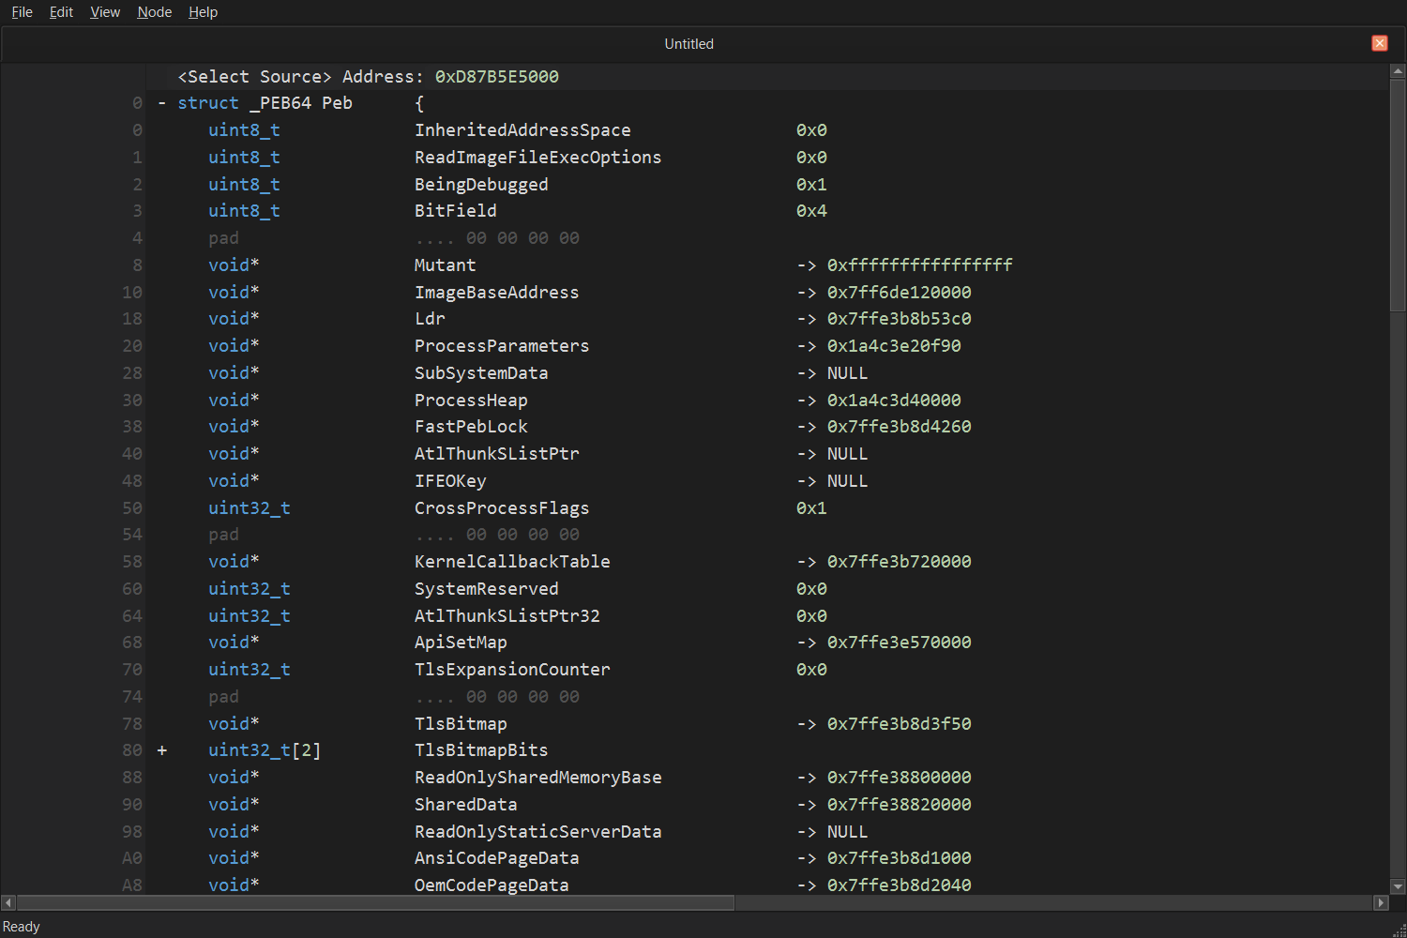Screen dimensions: 1407x938
Task: Select the SystemReserved field name
Action: (x=486, y=589)
